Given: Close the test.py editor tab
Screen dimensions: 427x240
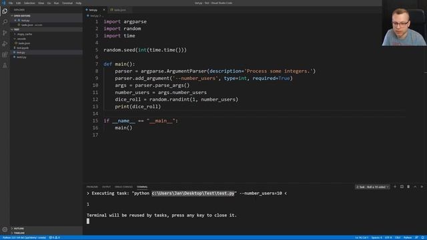Looking at the screenshot, I should (x=104, y=10).
